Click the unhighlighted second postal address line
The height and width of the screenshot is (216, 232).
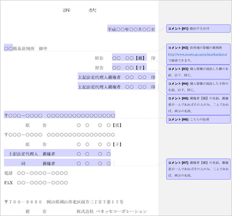[x=59, y=135]
